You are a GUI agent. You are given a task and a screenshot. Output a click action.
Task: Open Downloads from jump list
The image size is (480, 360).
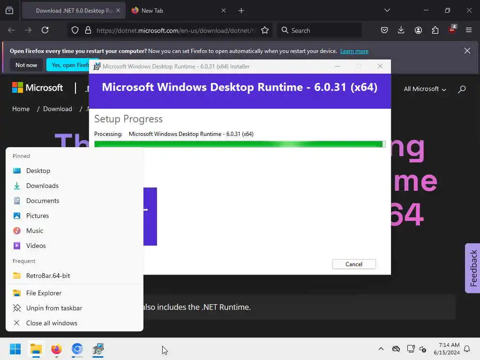click(x=75, y=186)
